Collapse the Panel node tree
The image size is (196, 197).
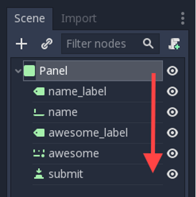(18, 71)
